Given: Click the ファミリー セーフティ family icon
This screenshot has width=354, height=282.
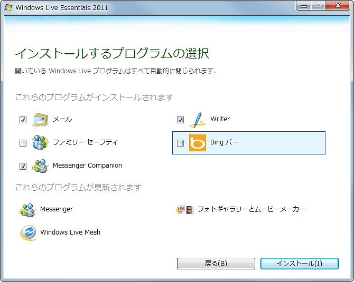Looking at the screenshot, I should tap(40, 142).
